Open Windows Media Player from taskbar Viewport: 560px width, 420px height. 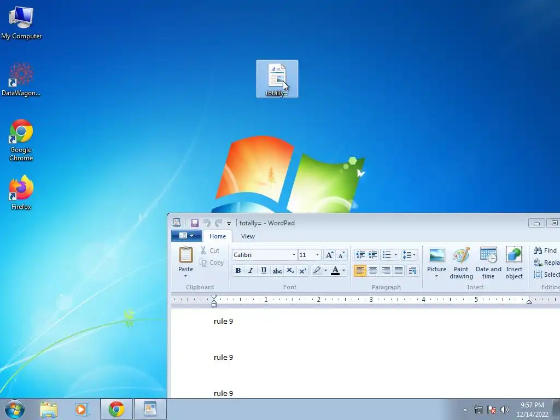coord(81,409)
